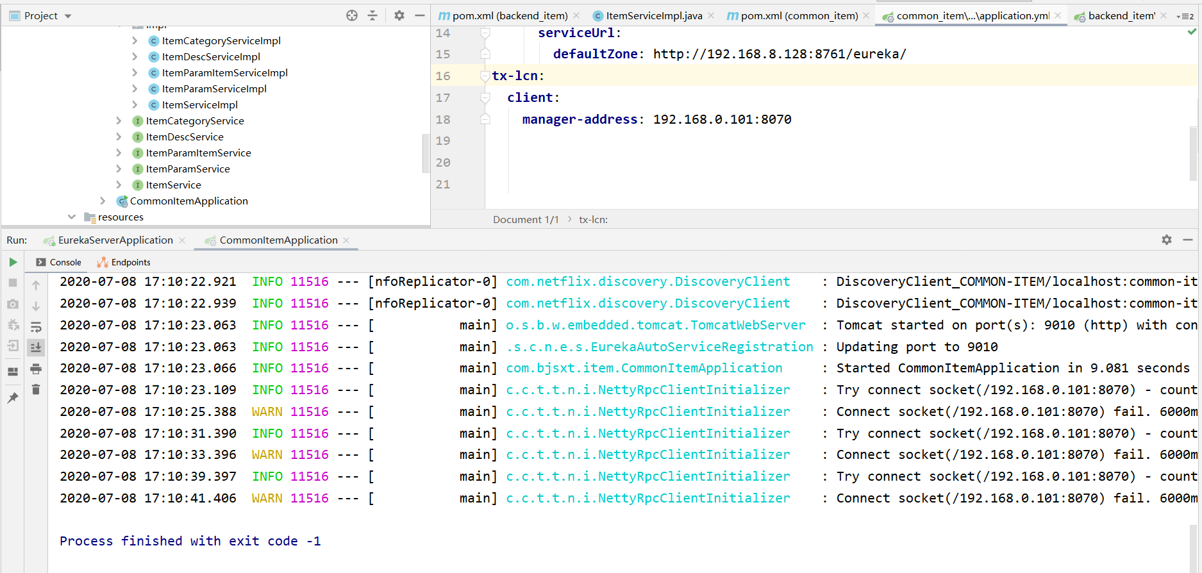This screenshot has height=573, width=1202.
Task: Toggle the fold marker beside defaultZone
Action: [x=485, y=54]
